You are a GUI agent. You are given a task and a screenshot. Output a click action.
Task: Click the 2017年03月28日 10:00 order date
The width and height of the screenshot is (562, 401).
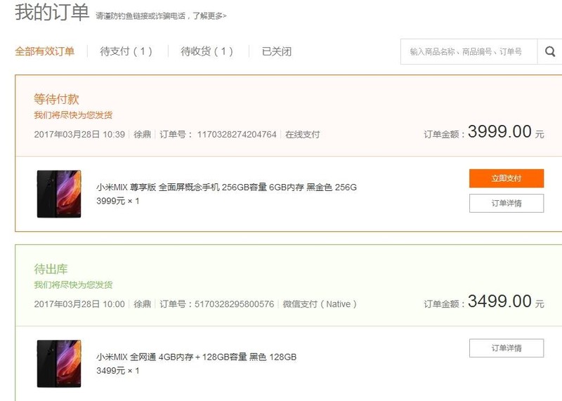click(x=79, y=304)
